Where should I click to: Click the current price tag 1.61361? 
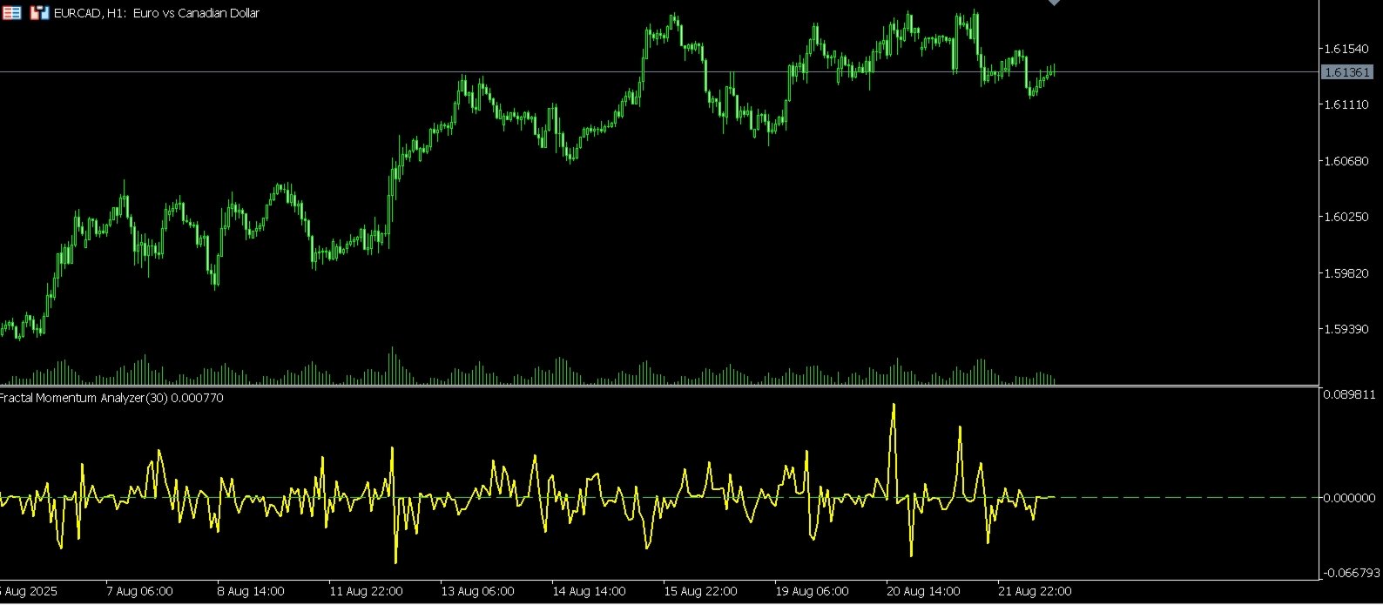tap(1346, 72)
